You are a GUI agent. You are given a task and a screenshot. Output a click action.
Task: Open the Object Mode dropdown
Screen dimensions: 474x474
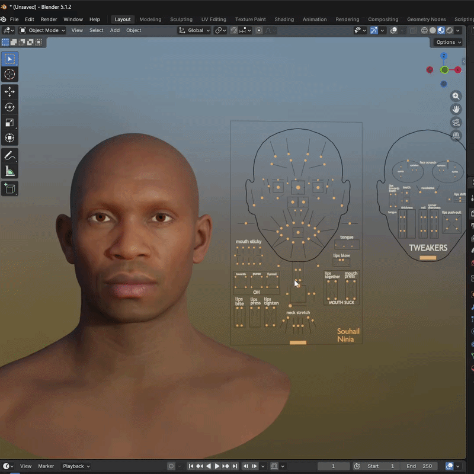pyautogui.click(x=42, y=31)
